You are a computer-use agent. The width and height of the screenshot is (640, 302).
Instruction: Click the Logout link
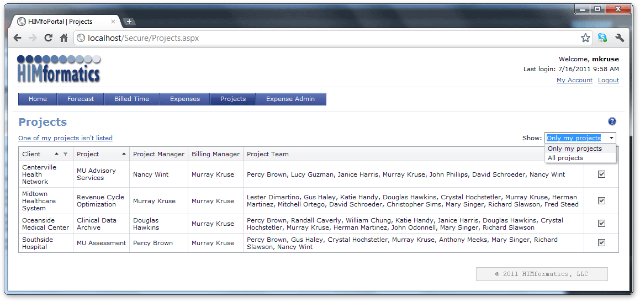tap(608, 80)
